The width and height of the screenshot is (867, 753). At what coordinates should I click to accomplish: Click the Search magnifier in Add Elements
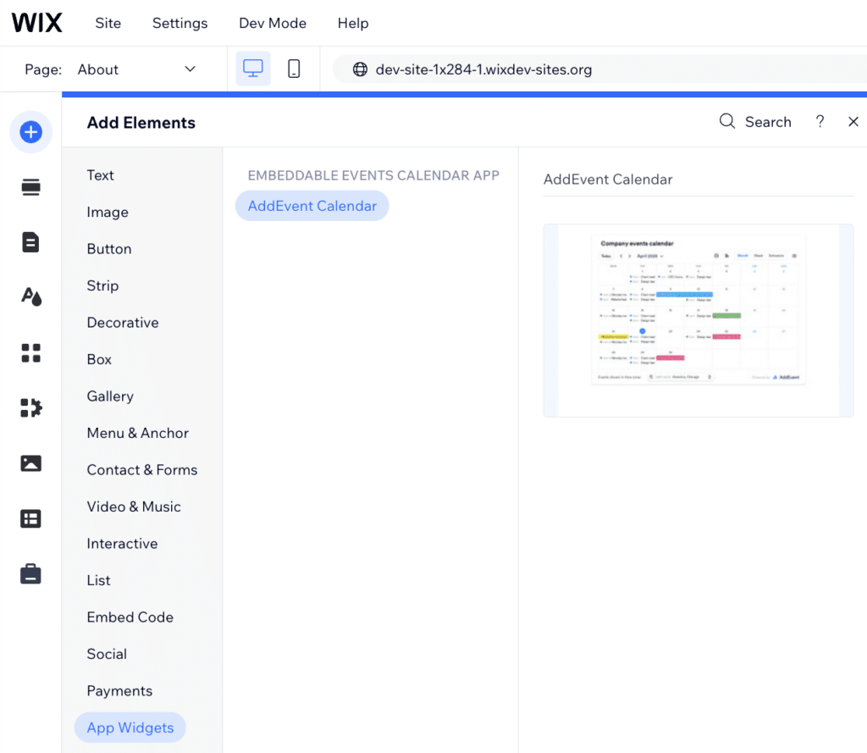(x=727, y=121)
